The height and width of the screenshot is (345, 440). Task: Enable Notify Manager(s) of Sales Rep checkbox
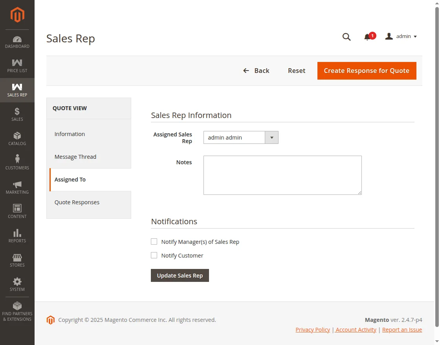click(154, 241)
